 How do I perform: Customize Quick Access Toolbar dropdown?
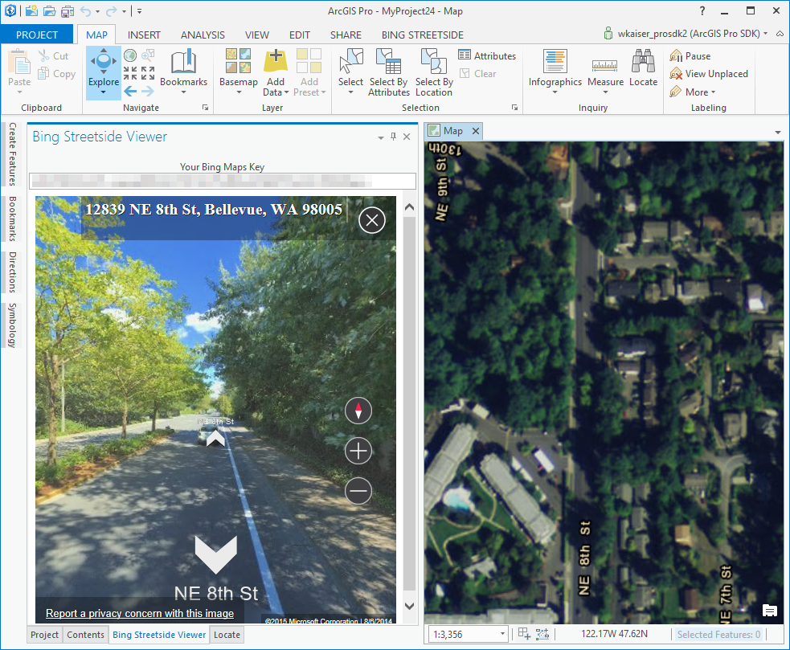point(140,11)
